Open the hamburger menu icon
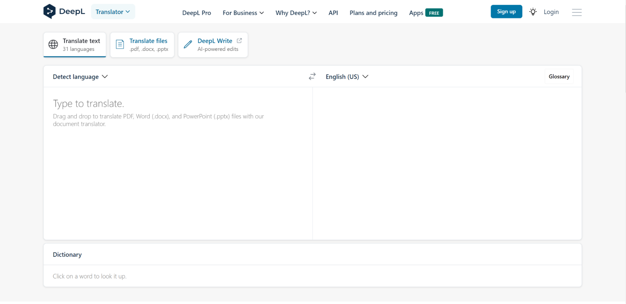 (x=577, y=12)
